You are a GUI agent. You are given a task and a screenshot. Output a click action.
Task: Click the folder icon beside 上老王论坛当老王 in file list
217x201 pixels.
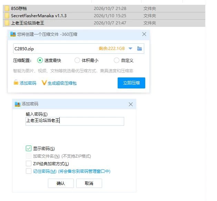[x=7, y=23]
